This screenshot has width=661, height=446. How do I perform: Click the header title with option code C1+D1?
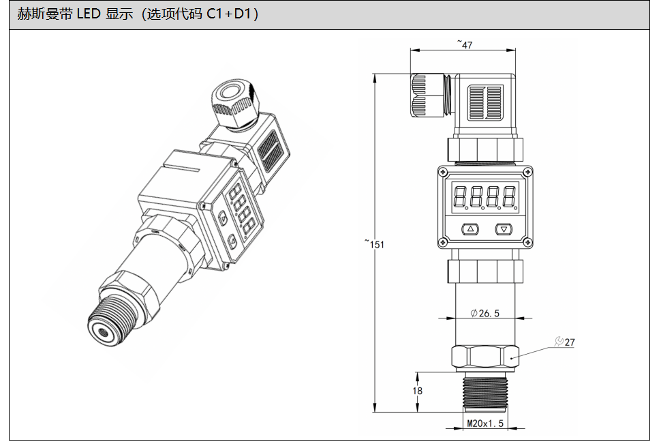coord(137,15)
